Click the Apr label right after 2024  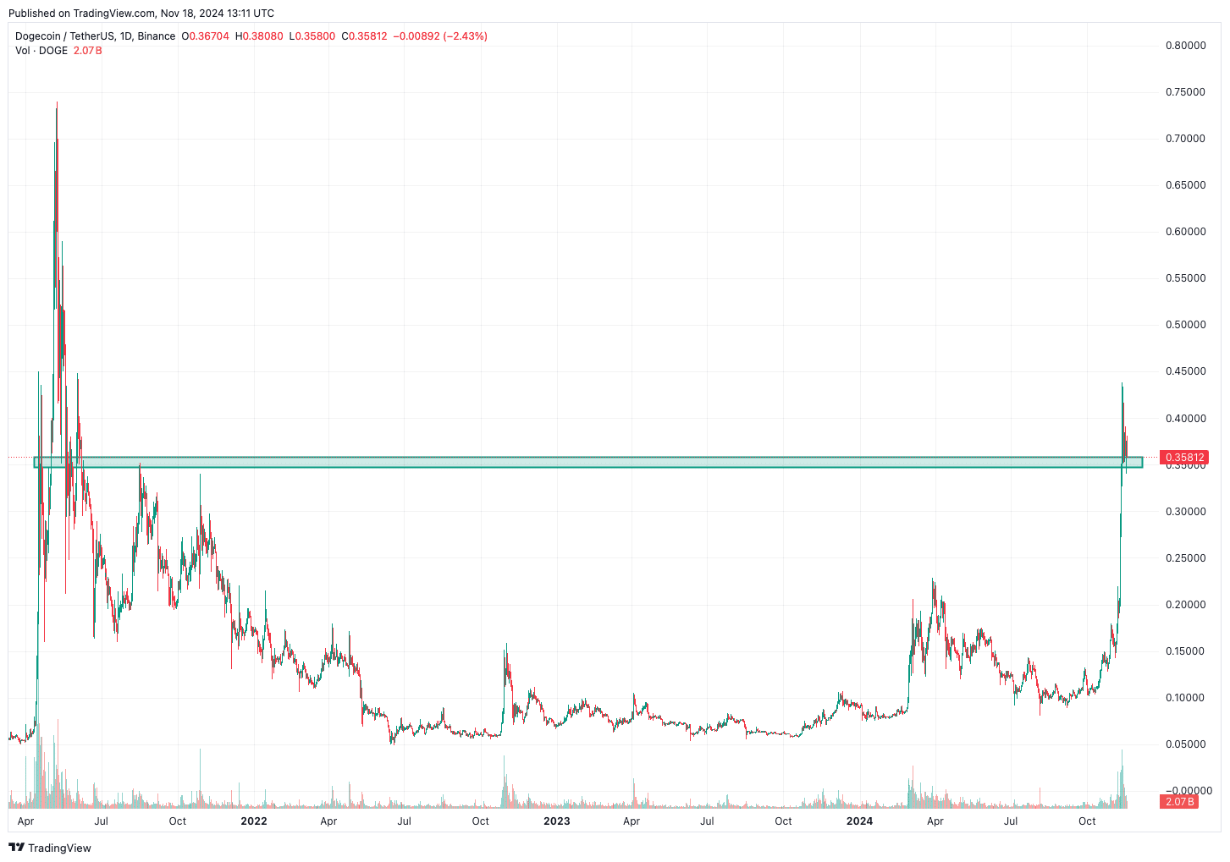[x=935, y=821]
